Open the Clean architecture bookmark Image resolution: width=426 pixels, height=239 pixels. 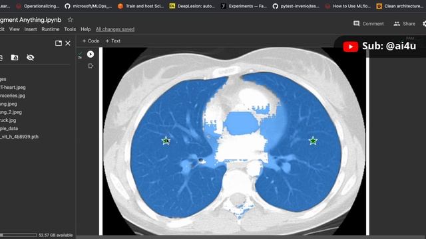coord(399,6)
